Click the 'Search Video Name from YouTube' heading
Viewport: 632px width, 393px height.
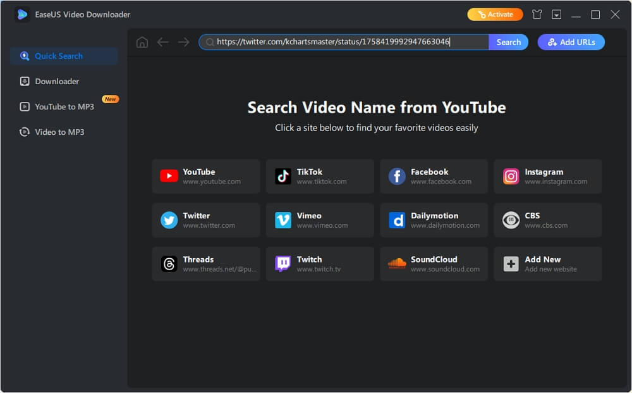(x=377, y=108)
